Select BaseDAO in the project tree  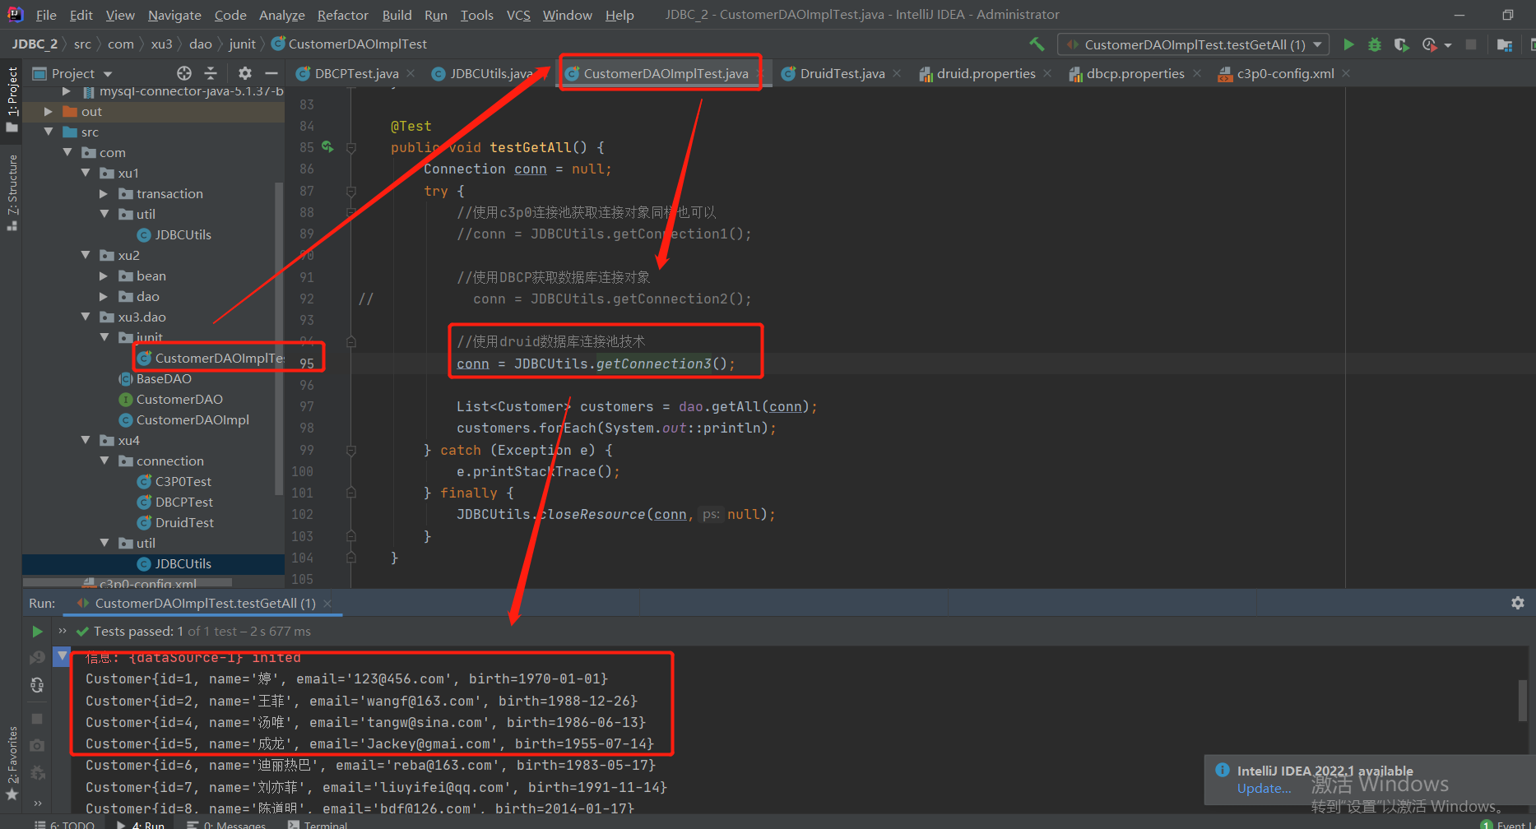pos(164,378)
